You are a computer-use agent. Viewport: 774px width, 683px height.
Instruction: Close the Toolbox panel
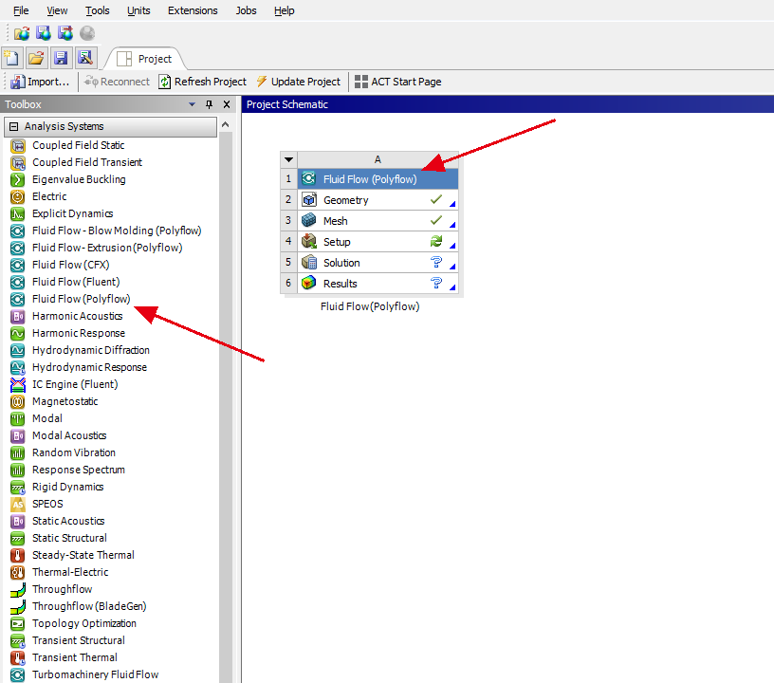click(x=227, y=104)
